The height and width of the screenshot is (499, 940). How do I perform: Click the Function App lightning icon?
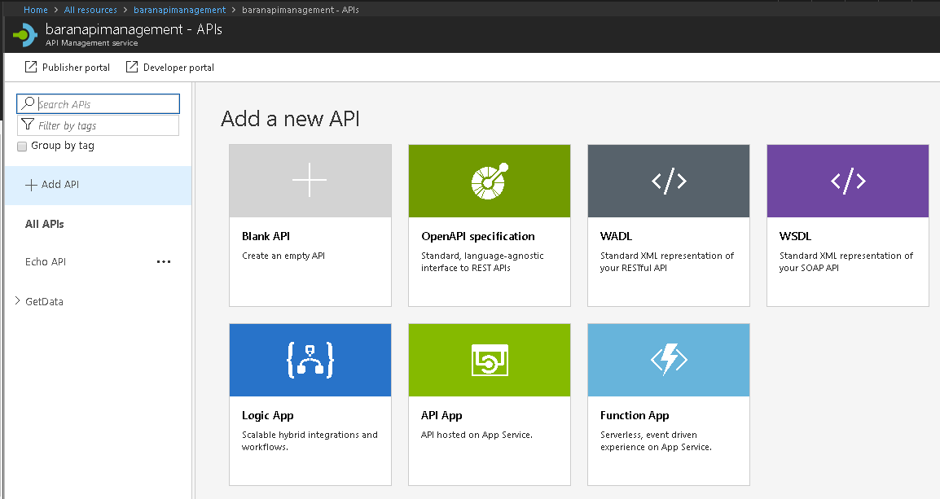point(669,360)
